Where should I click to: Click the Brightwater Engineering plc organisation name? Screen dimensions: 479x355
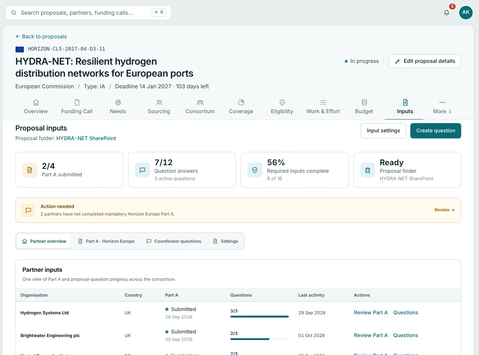50,336
